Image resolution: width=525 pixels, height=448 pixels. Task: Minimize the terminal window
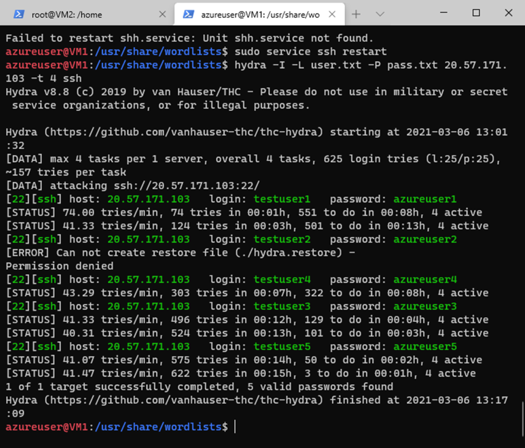coord(444,13)
